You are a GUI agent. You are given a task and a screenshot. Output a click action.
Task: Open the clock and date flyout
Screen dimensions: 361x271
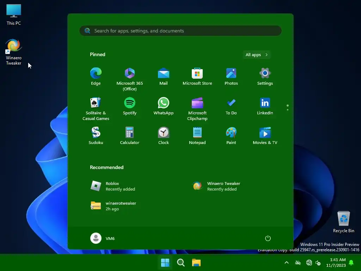pos(336,263)
